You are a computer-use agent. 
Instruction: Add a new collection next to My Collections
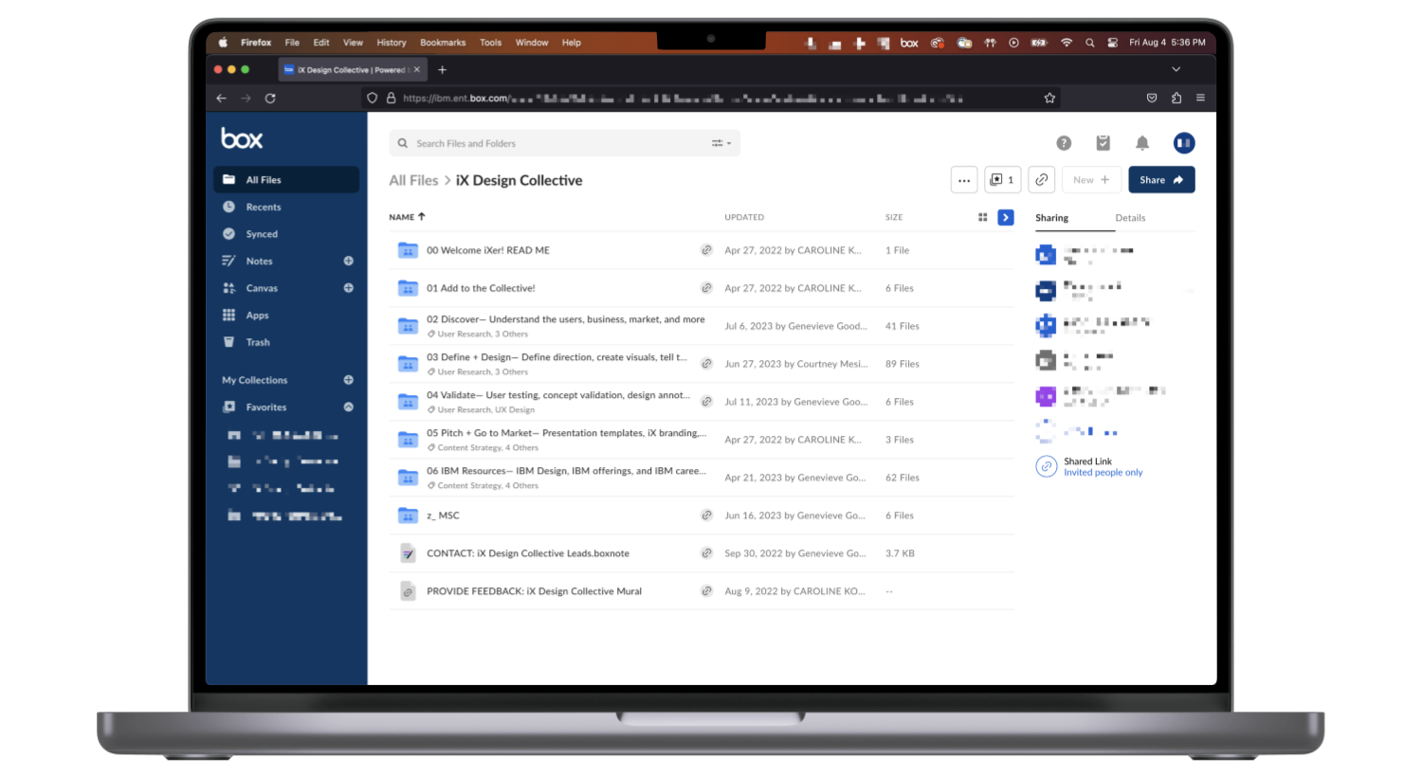348,380
